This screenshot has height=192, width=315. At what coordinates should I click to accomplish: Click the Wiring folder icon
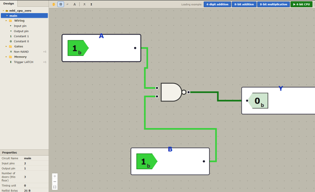(11, 20)
